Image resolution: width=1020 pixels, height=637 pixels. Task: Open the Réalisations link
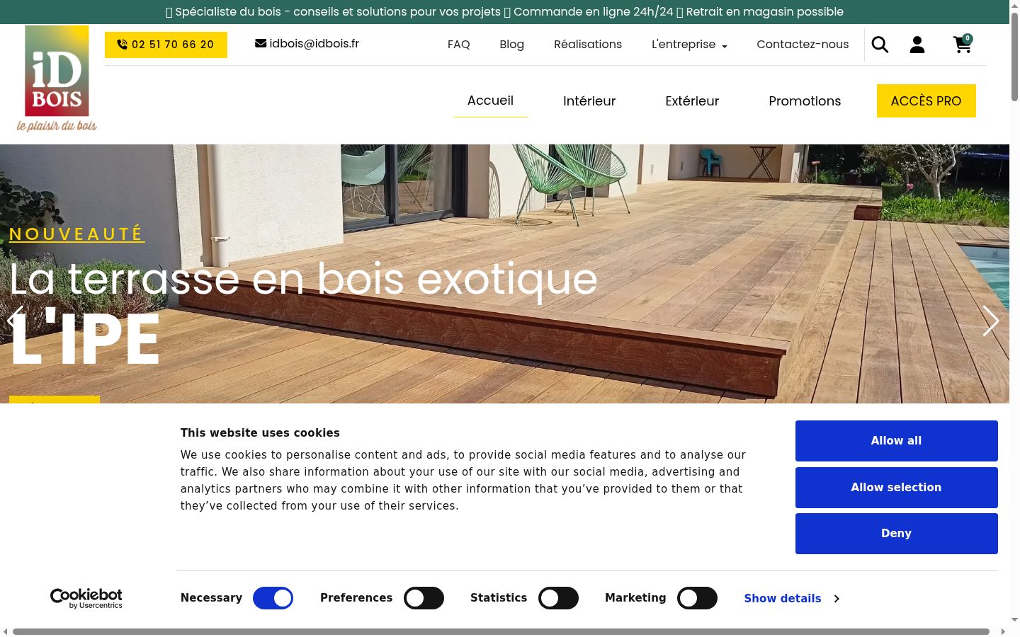point(588,45)
